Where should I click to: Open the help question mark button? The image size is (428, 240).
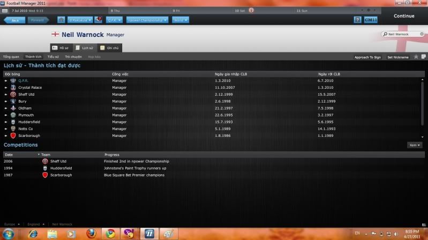(357, 20)
